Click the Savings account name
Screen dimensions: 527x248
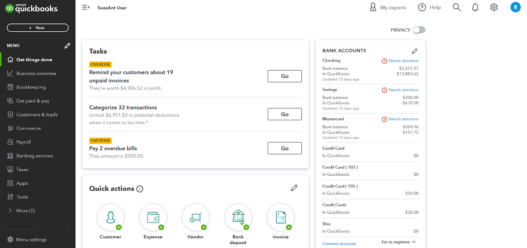pos(330,90)
